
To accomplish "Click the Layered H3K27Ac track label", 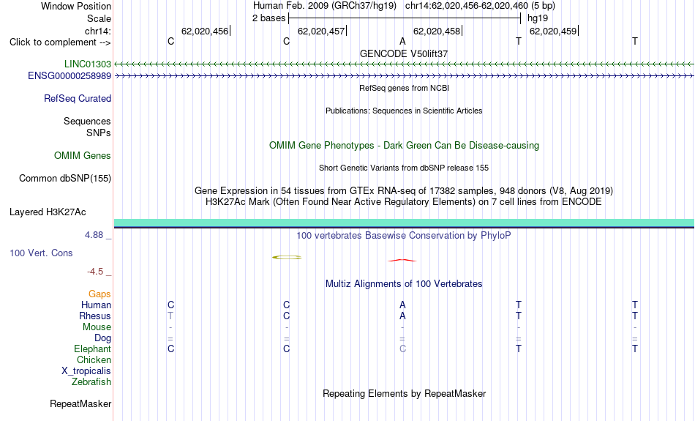I will 48,212.
